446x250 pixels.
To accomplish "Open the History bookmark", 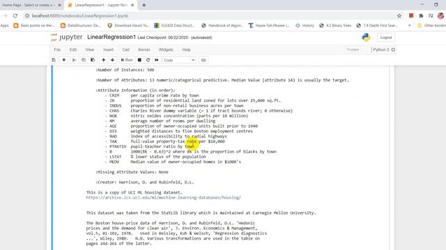I will click(305, 26).
